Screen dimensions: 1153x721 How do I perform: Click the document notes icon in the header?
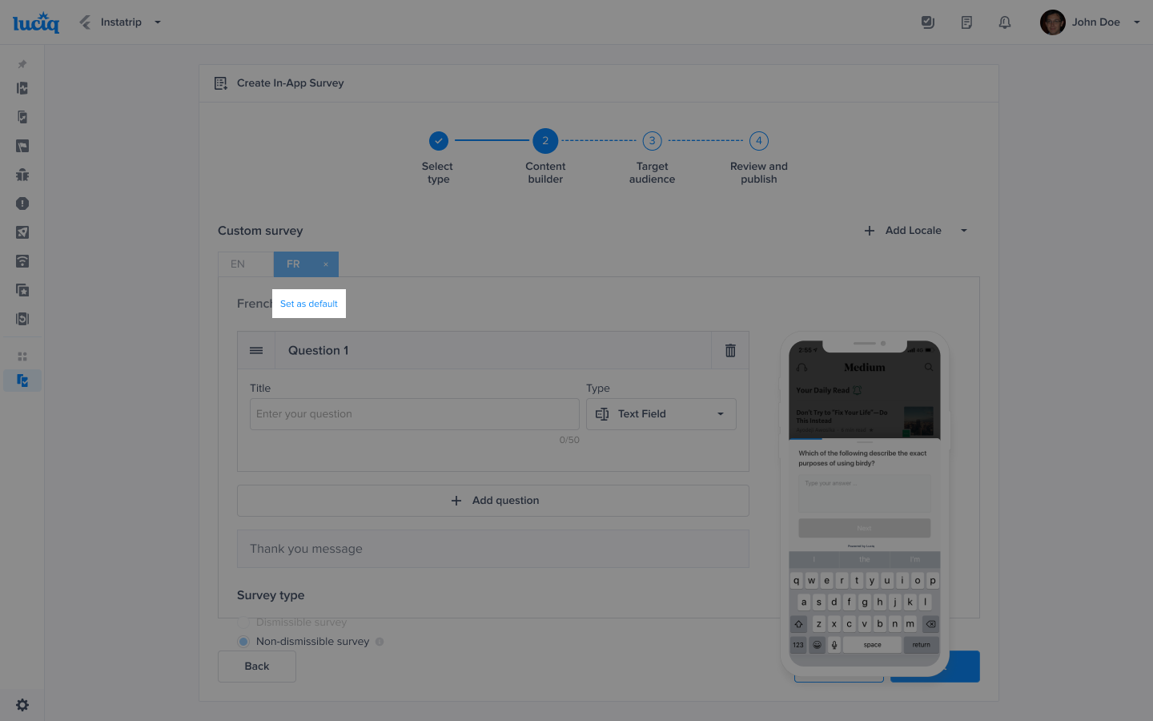(x=966, y=22)
